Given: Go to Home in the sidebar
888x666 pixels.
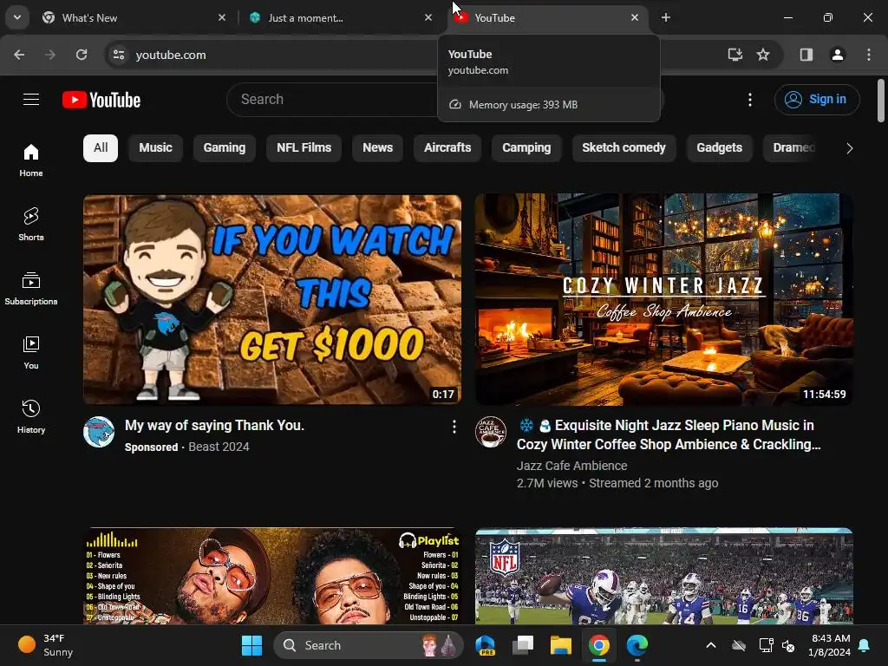Looking at the screenshot, I should (31, 160).
